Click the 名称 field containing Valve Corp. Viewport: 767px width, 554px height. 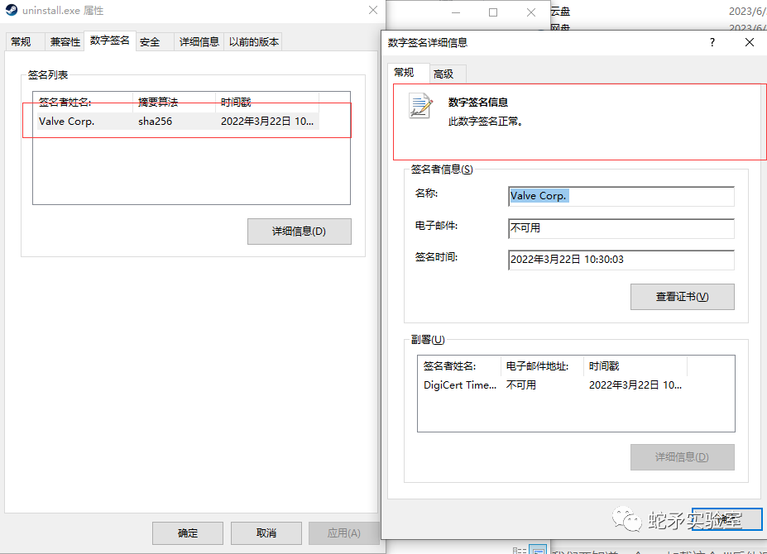click(x=621, y=196)
